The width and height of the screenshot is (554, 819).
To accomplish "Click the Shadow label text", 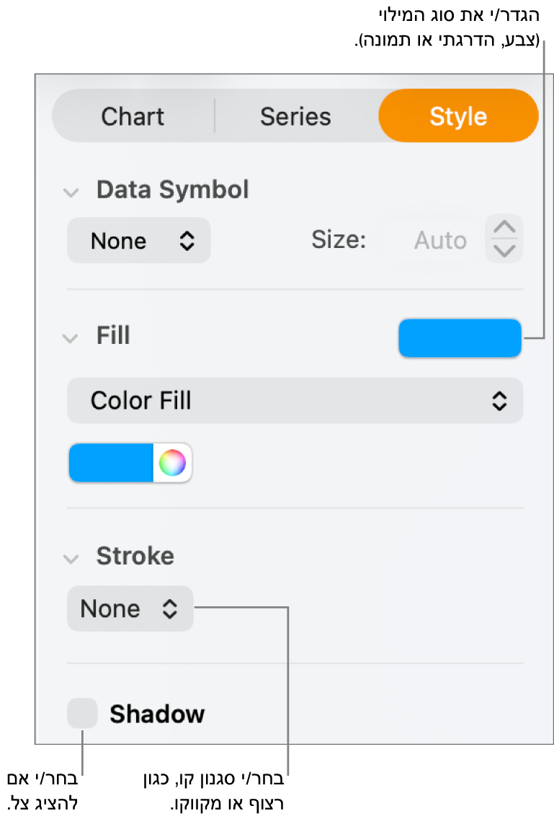I will [x=157, y=714].
